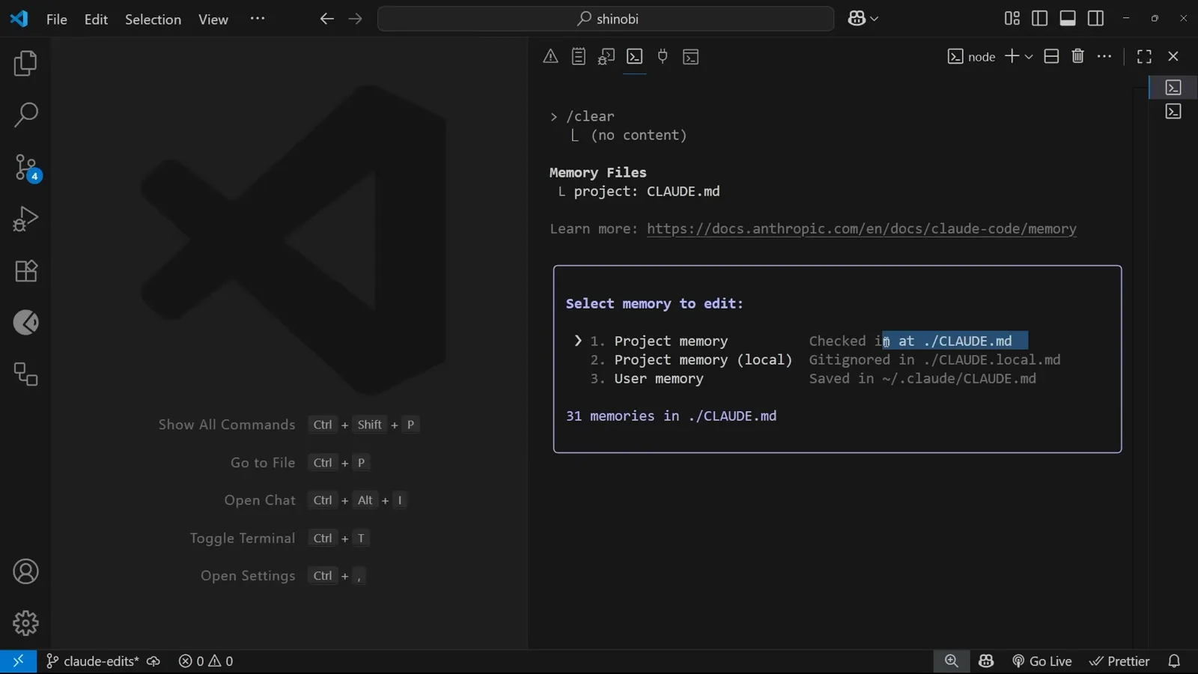
Task: Click the node terminal label
Action: tap(972, 57)
